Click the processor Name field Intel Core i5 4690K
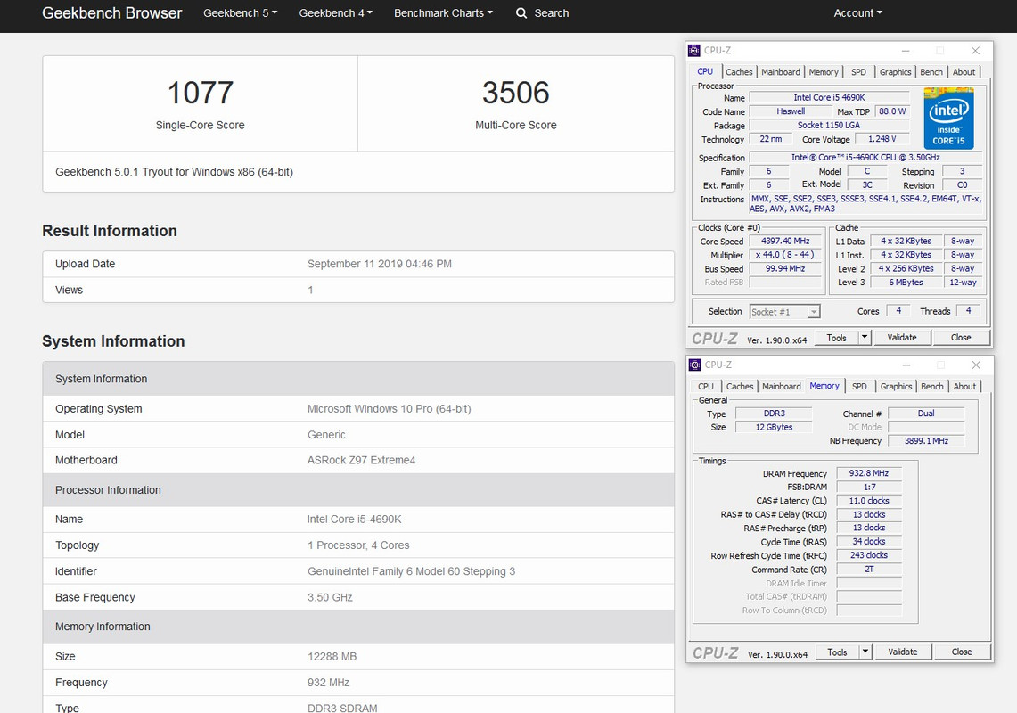This screenshot has height=713, width=1017. (829, 97)
